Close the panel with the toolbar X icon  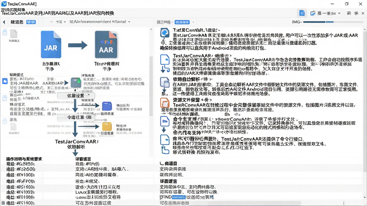[363, 13]
